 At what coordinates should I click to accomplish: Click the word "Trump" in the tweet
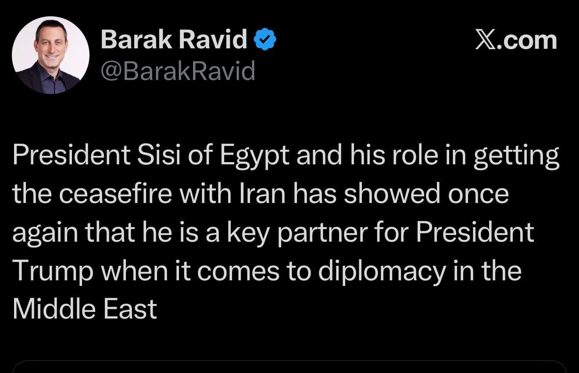pos(53,271)
